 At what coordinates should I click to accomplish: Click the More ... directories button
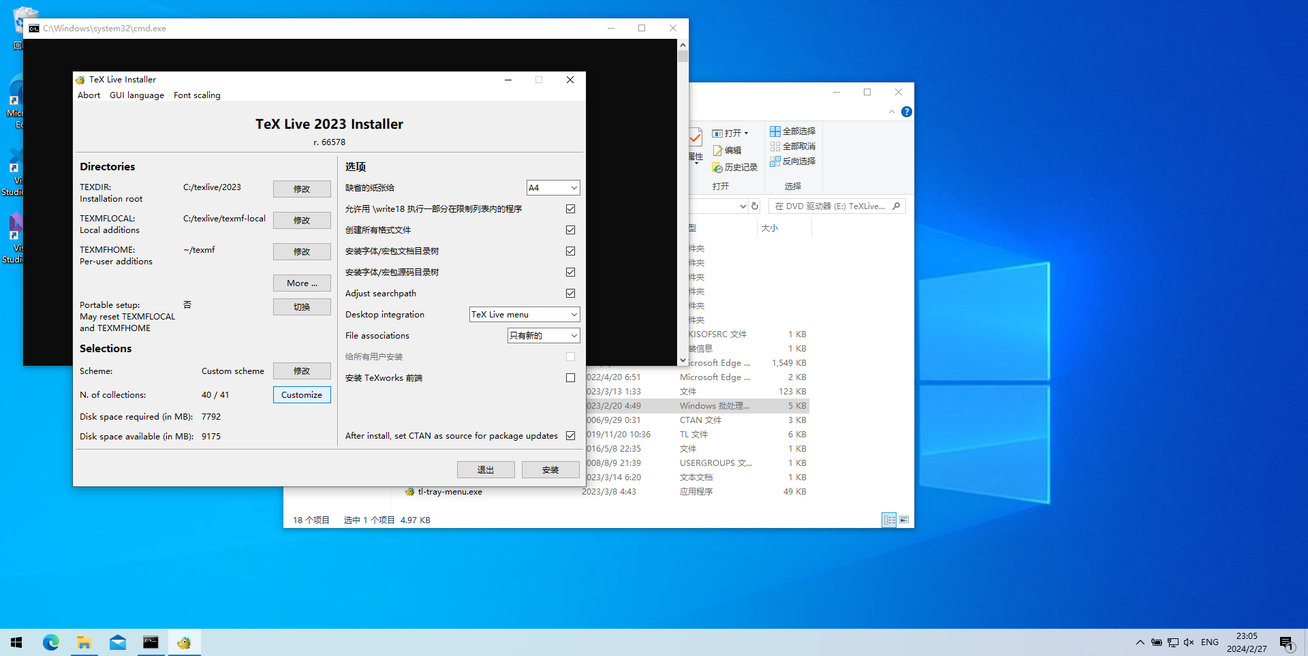pyautogui.click(x=302, y=283)
